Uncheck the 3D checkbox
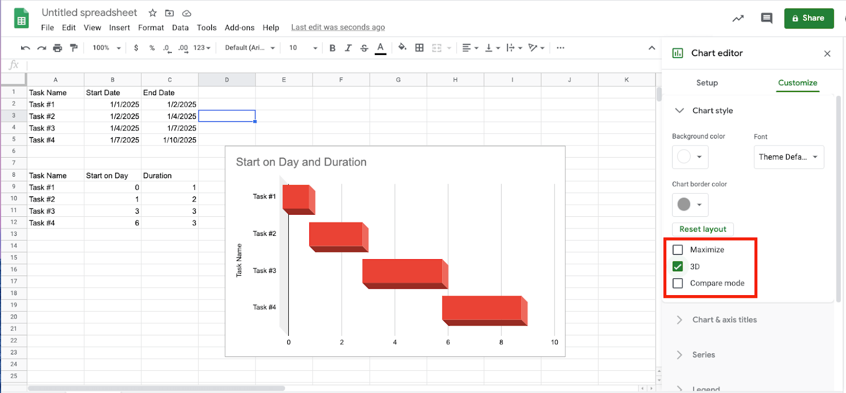Viewport: 846px width, 393px height. [678, 267]
